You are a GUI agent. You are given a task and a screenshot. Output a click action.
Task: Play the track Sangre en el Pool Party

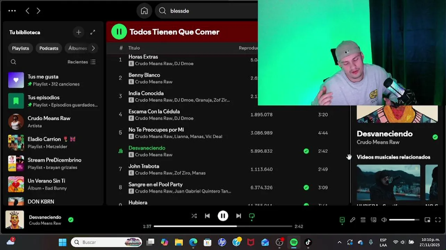155,184
